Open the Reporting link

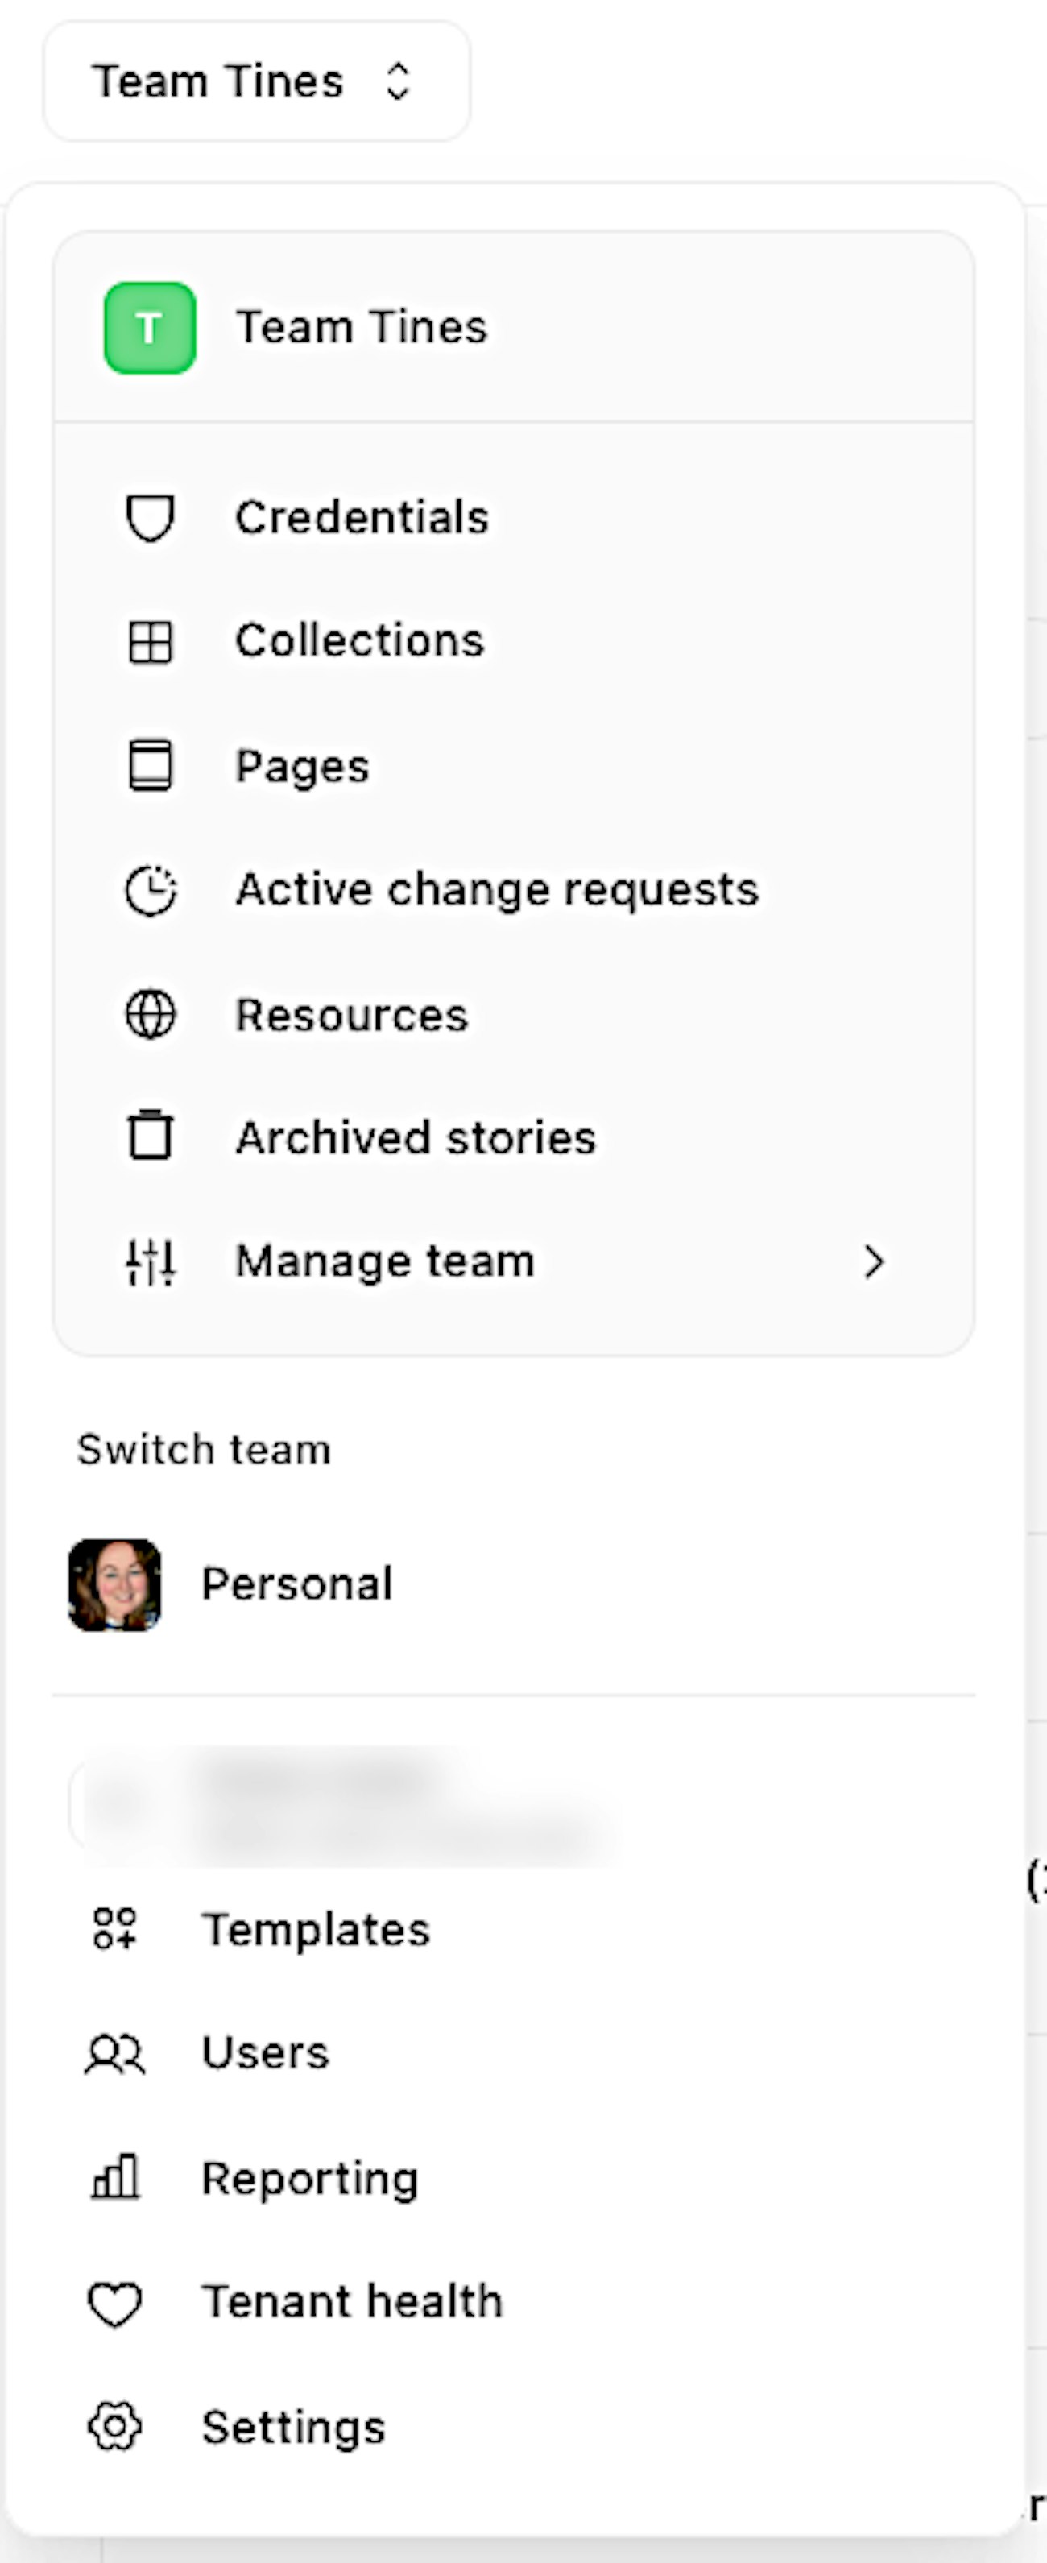pos(309,2178)
